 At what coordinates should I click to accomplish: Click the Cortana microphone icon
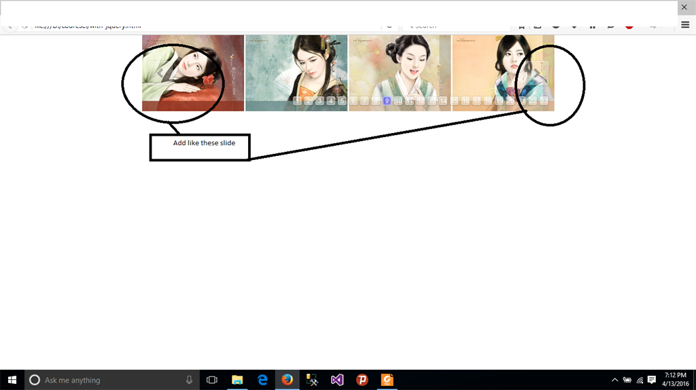coord(189,380)
